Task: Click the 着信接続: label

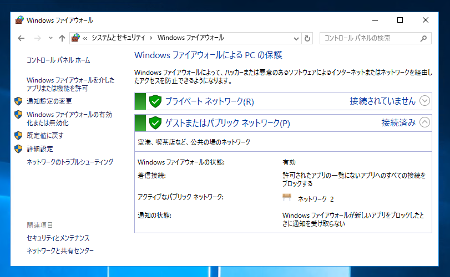Action: 152,176
